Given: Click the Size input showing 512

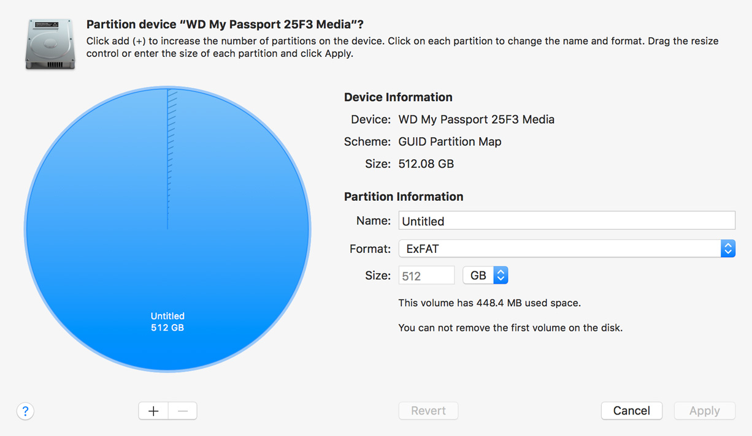Looking at the screenshot, I should [x=426, y=274].
